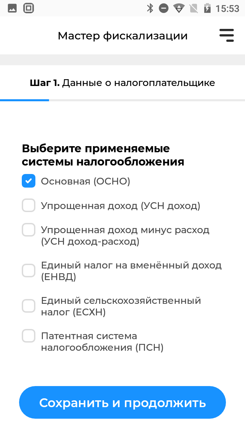This screenshot has height=435, width=245.
Task: Tap the Bluetooth status bar icon
Action: point(150,8)
